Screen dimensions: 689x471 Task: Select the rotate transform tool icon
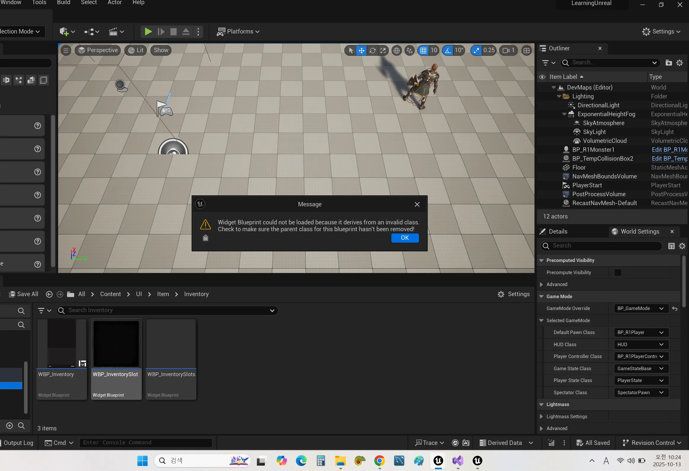click(x=372, y=50)
